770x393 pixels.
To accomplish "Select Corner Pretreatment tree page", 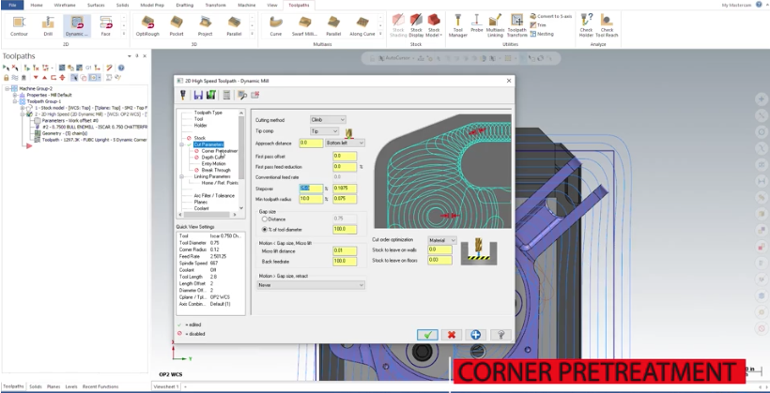I will (x=220, y=151).
